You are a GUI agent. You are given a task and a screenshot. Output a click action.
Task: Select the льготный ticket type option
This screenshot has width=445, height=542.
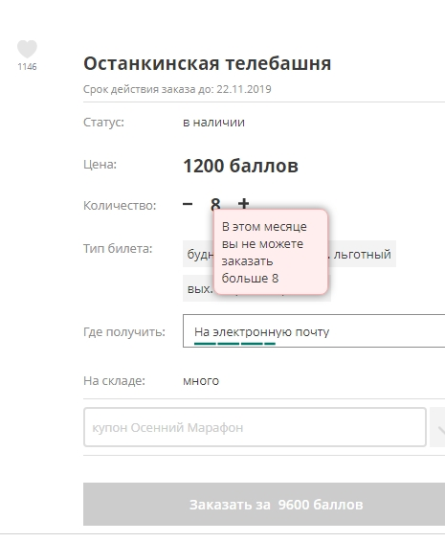point(362,254)
